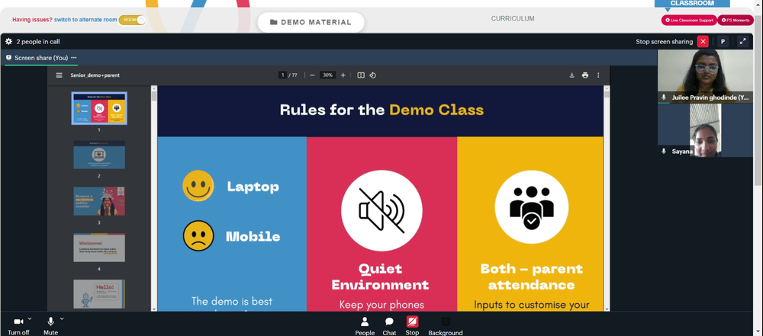
Task: Click the happy smiley next to Laptop
Action: click(x=198, y=186)
